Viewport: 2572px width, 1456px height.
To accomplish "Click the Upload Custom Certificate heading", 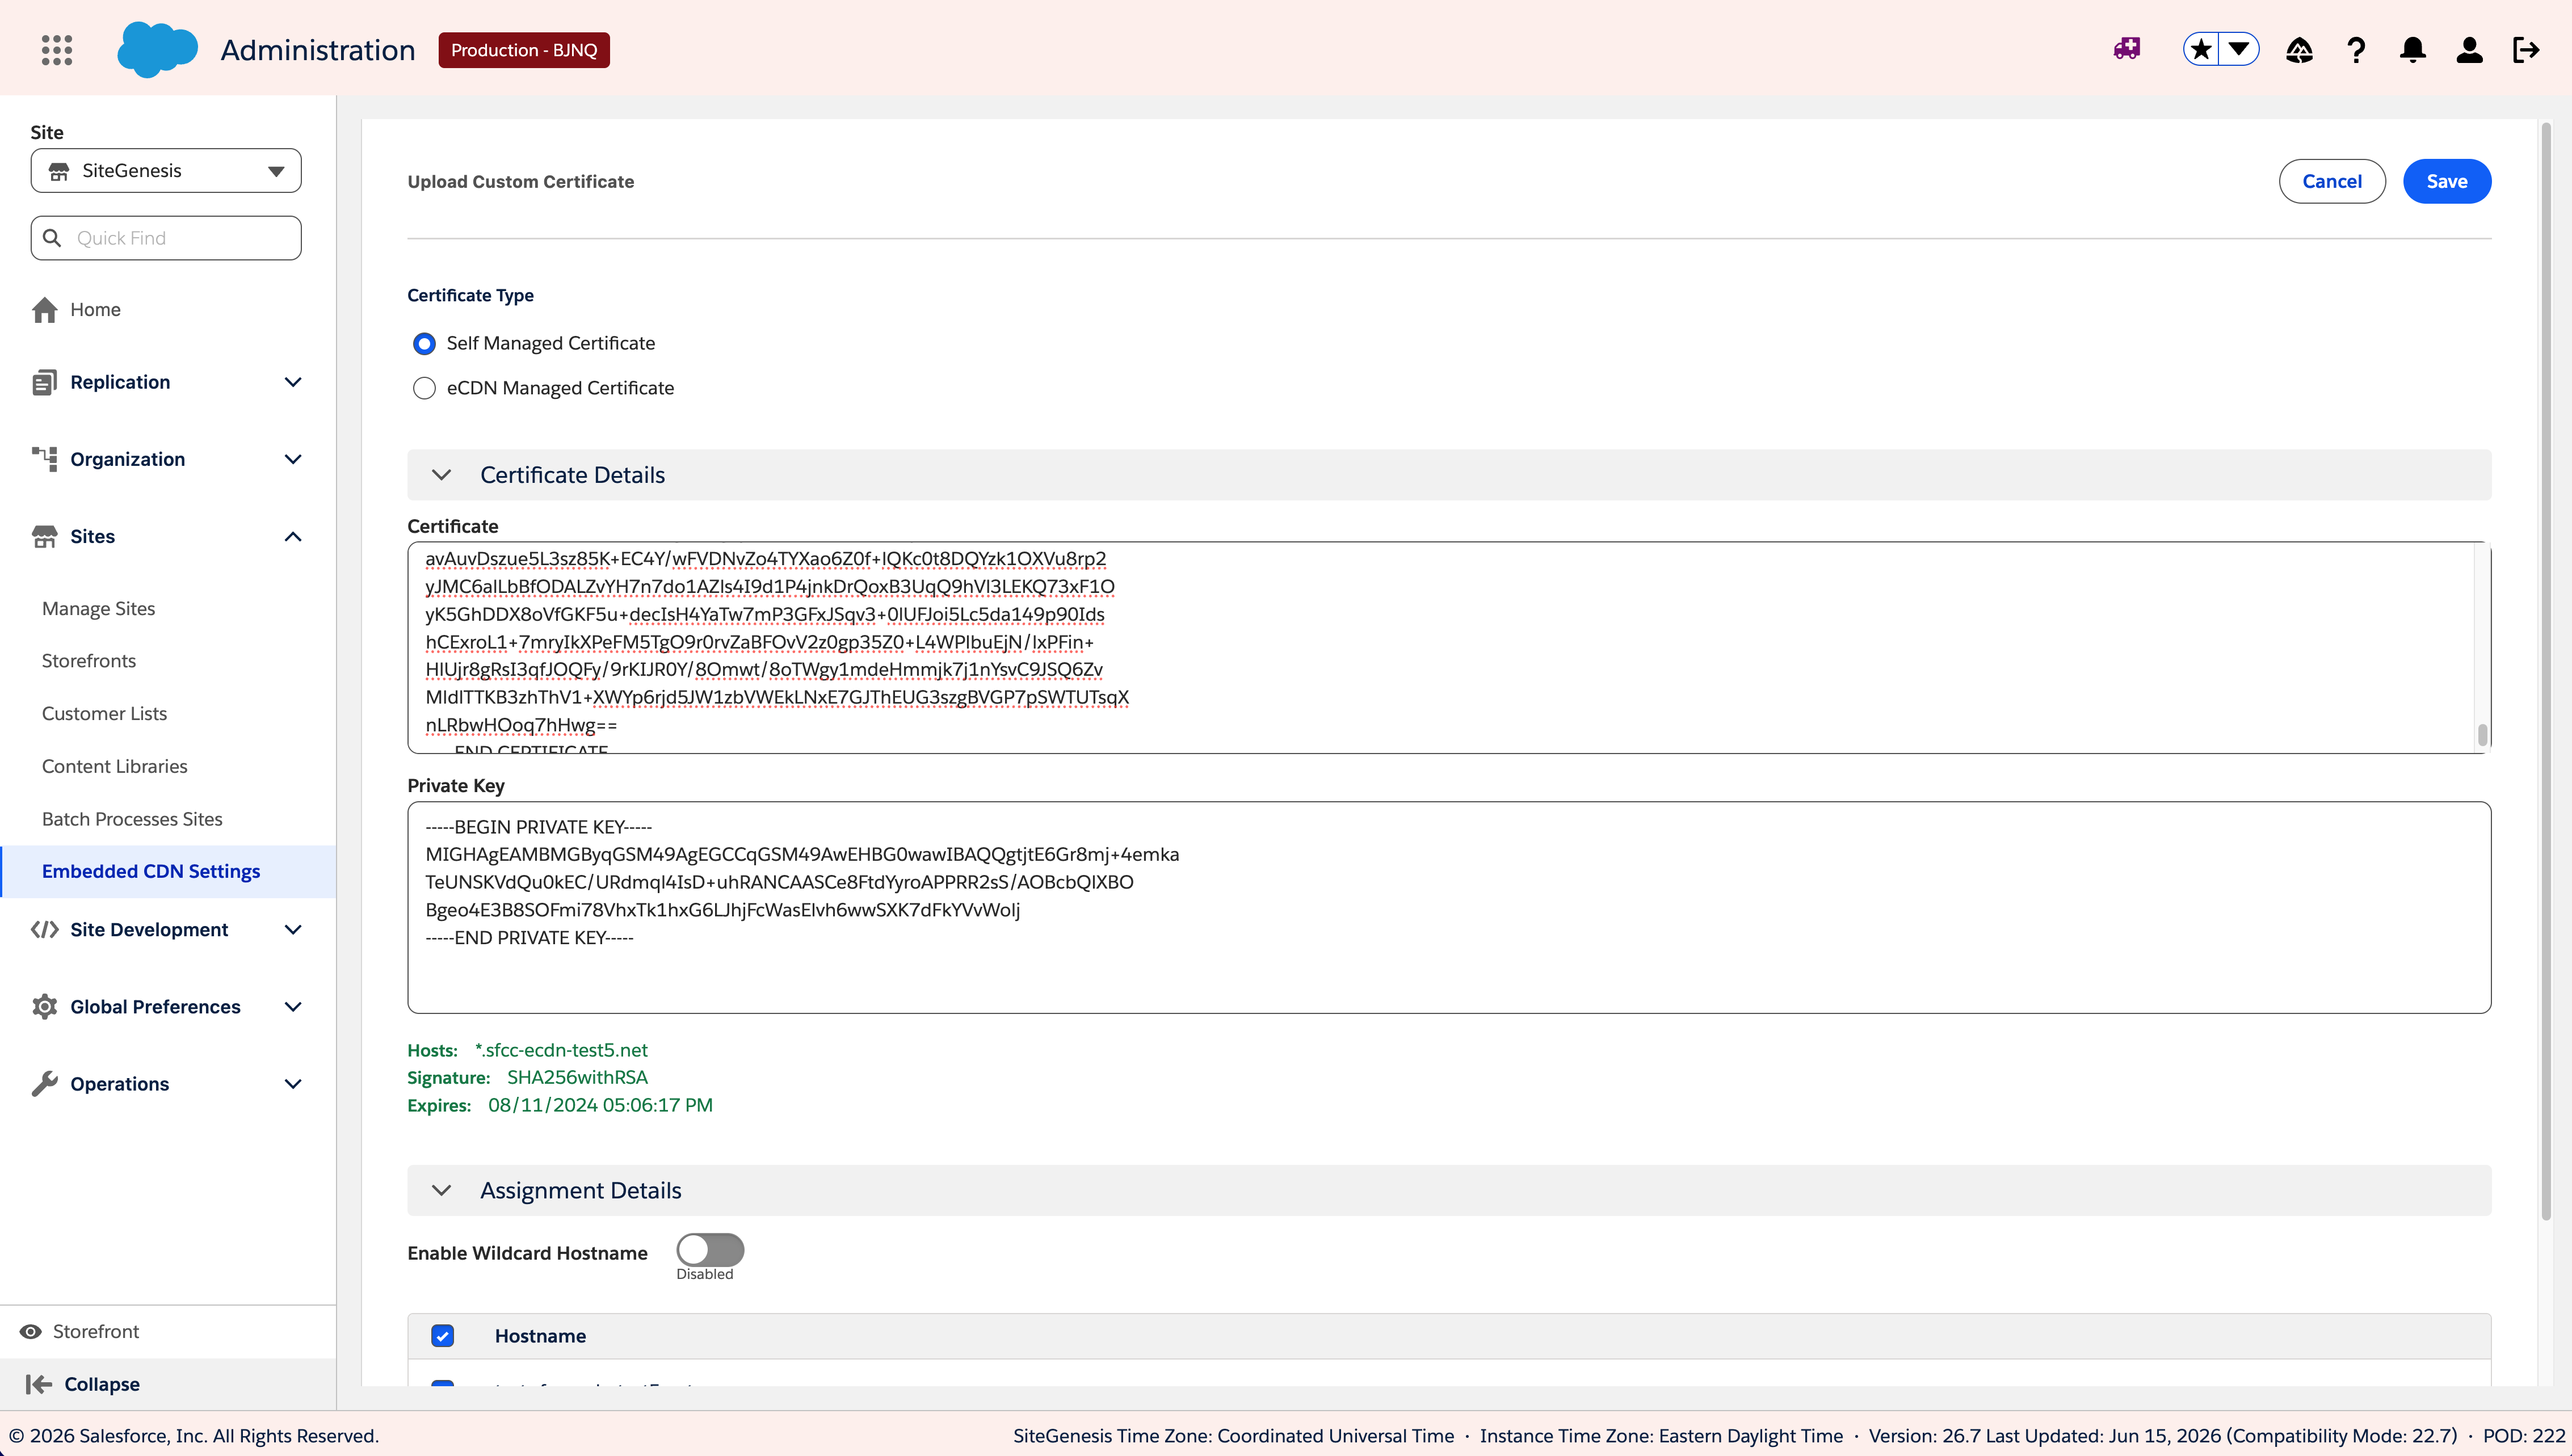I will coord(520,182).
